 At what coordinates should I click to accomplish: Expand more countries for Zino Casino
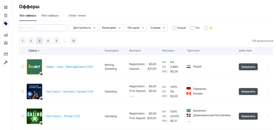coord(189,122)
